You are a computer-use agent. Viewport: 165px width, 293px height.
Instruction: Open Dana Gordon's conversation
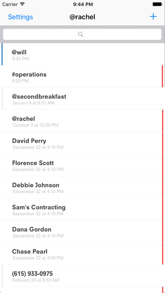[82, 232]
